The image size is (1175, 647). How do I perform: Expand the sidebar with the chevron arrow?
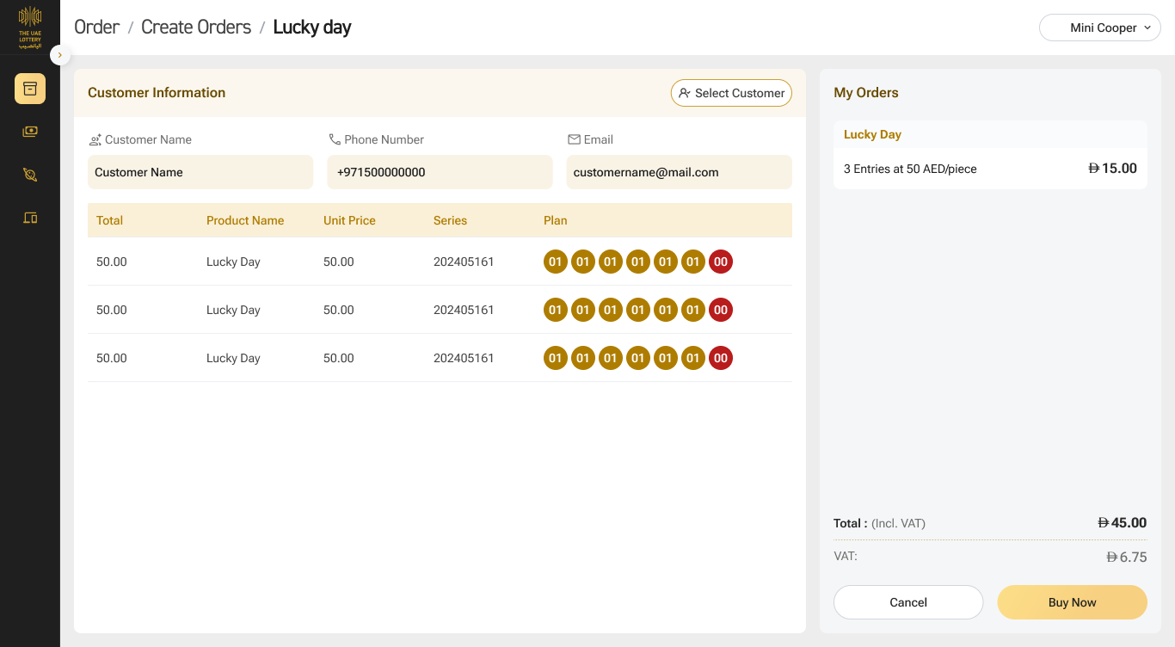59,55
